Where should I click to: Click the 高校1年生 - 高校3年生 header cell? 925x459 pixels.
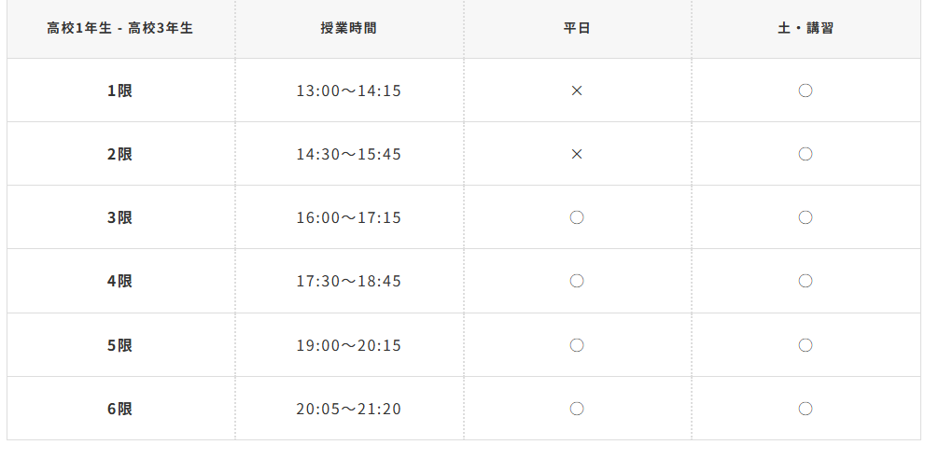point(120,28)
